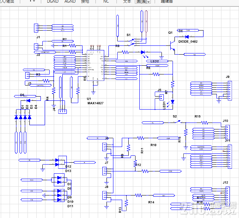Select the J4 connector symbol
Viewport: 239px width, 218px height.
tap(63, 111)
